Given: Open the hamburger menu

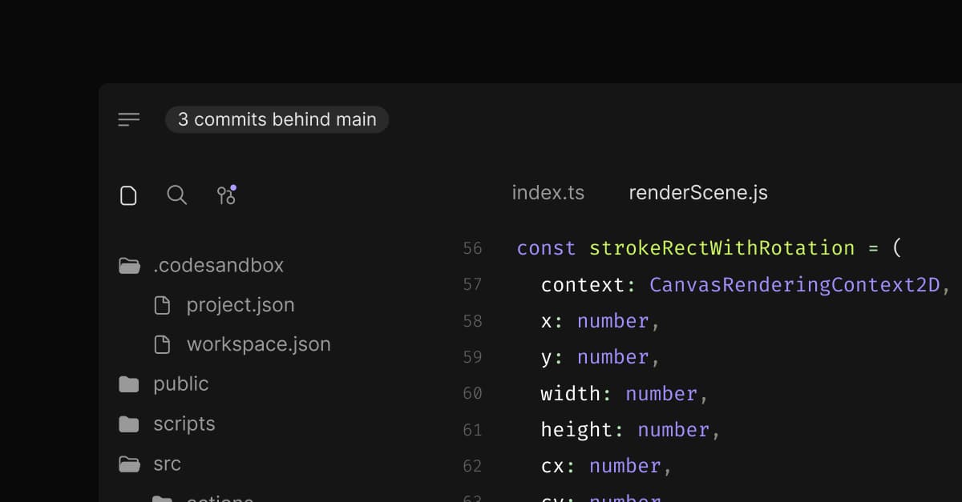Looking at the screenshot, I should 128,119.
